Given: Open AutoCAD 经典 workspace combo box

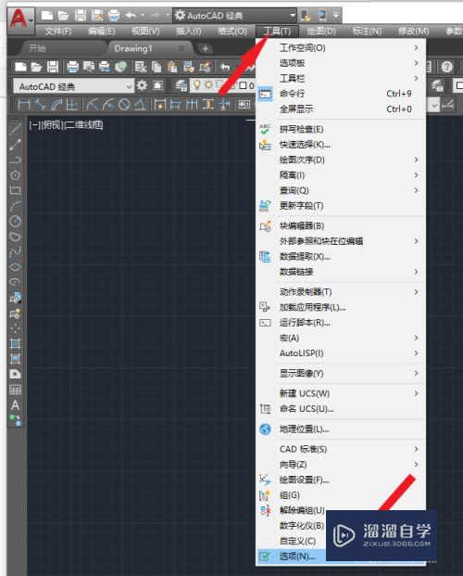Looking at the screenshot, I should pos(73,86).
